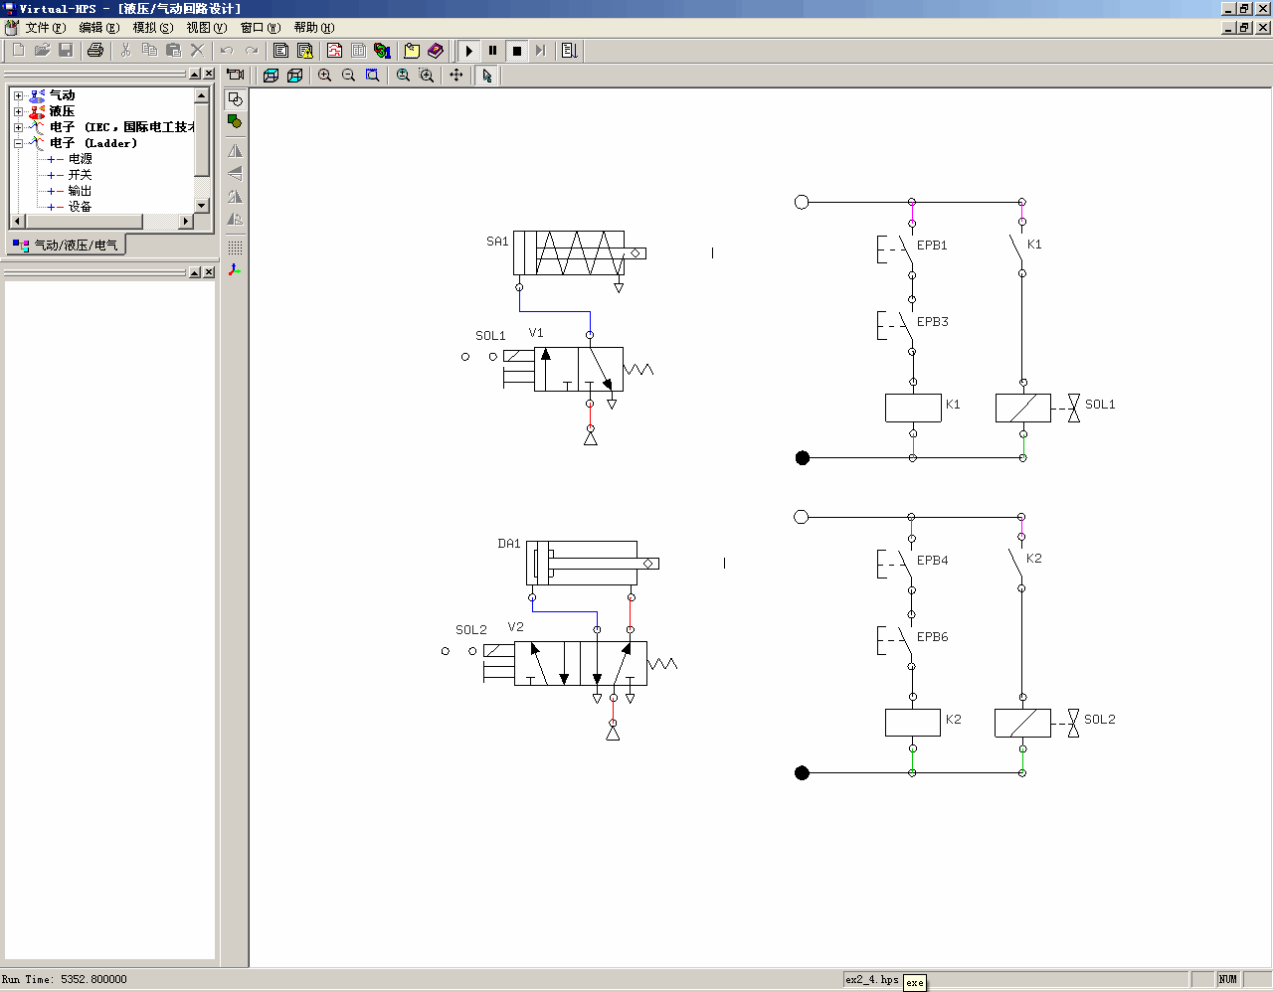Select the 设备 tree item

[80, 207]
